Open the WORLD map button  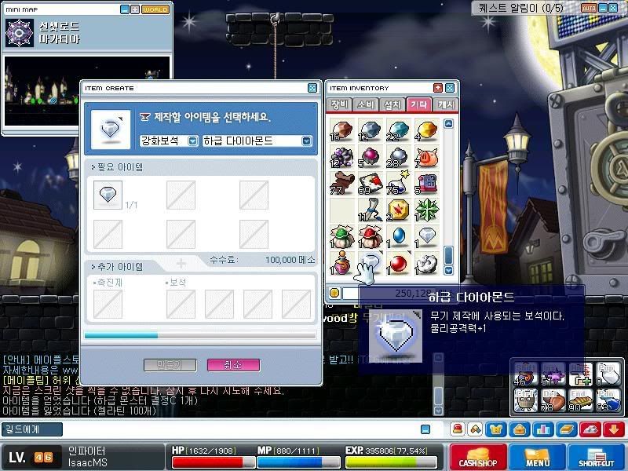point(155,9)
